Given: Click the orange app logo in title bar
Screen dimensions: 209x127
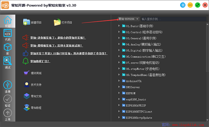Looking at the screenshot, I should tap(5, 5).
